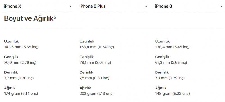Click the 174 gram weight value

click(21, 94)
